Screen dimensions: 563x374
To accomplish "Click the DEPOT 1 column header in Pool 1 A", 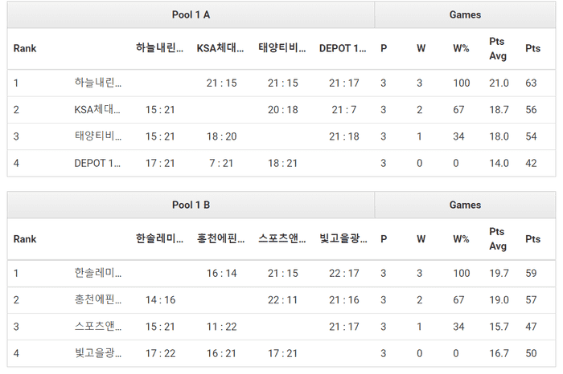I will pos(343,48).
